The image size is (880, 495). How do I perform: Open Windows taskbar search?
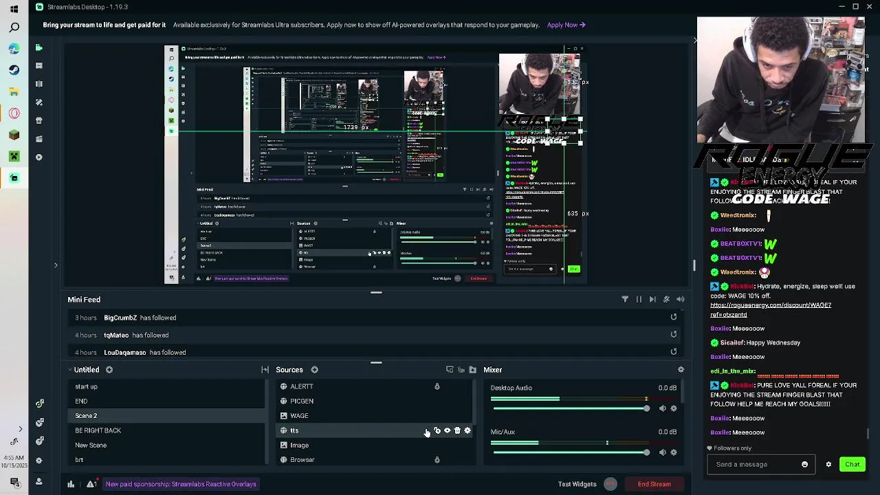14,27
